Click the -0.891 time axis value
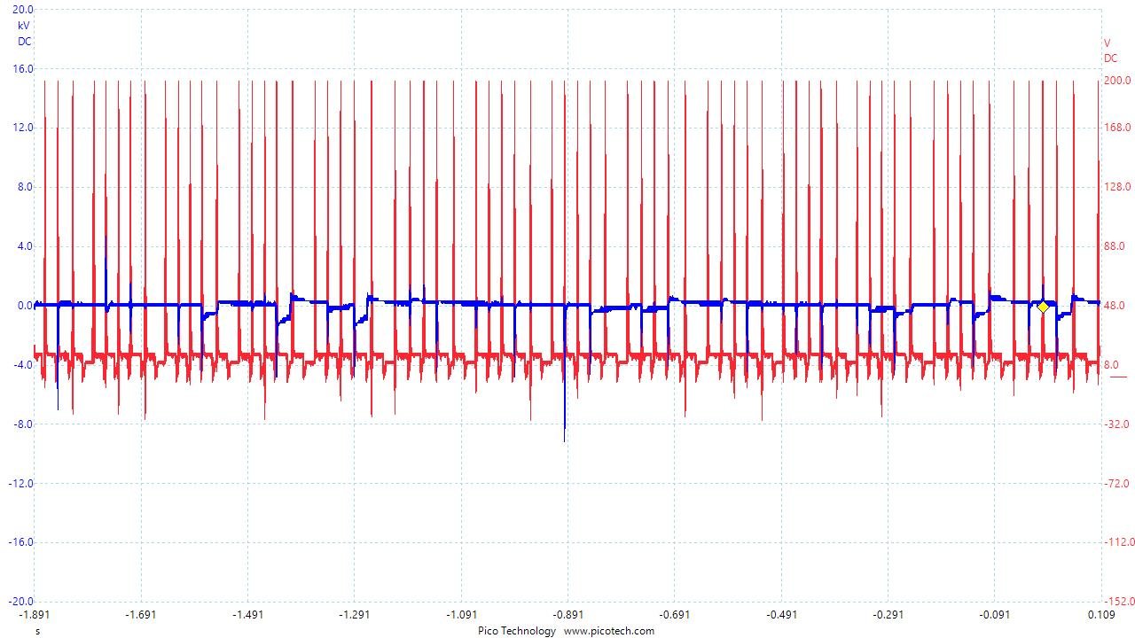Image resolution: width=1135 pixels, height=638 pixels. tap(567, 614)
